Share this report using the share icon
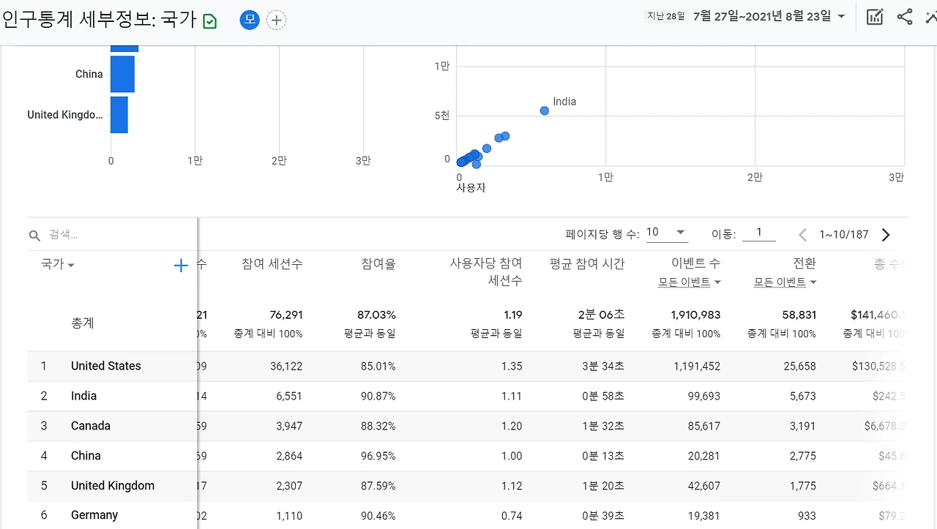 [905, 17]
